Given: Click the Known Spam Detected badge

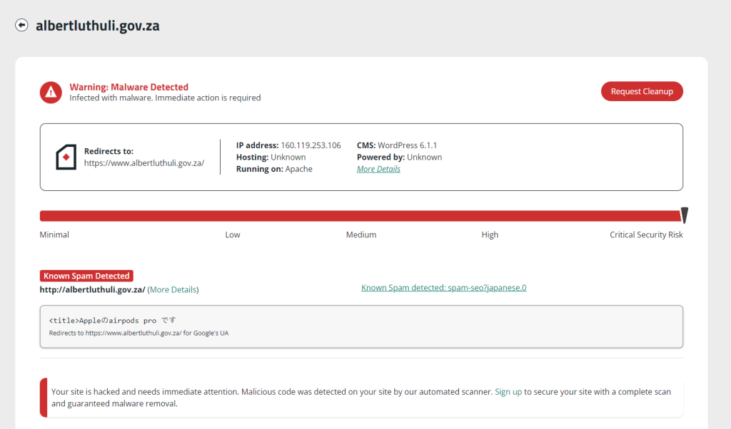Looking at the screenshot, I should pos(86,276).
